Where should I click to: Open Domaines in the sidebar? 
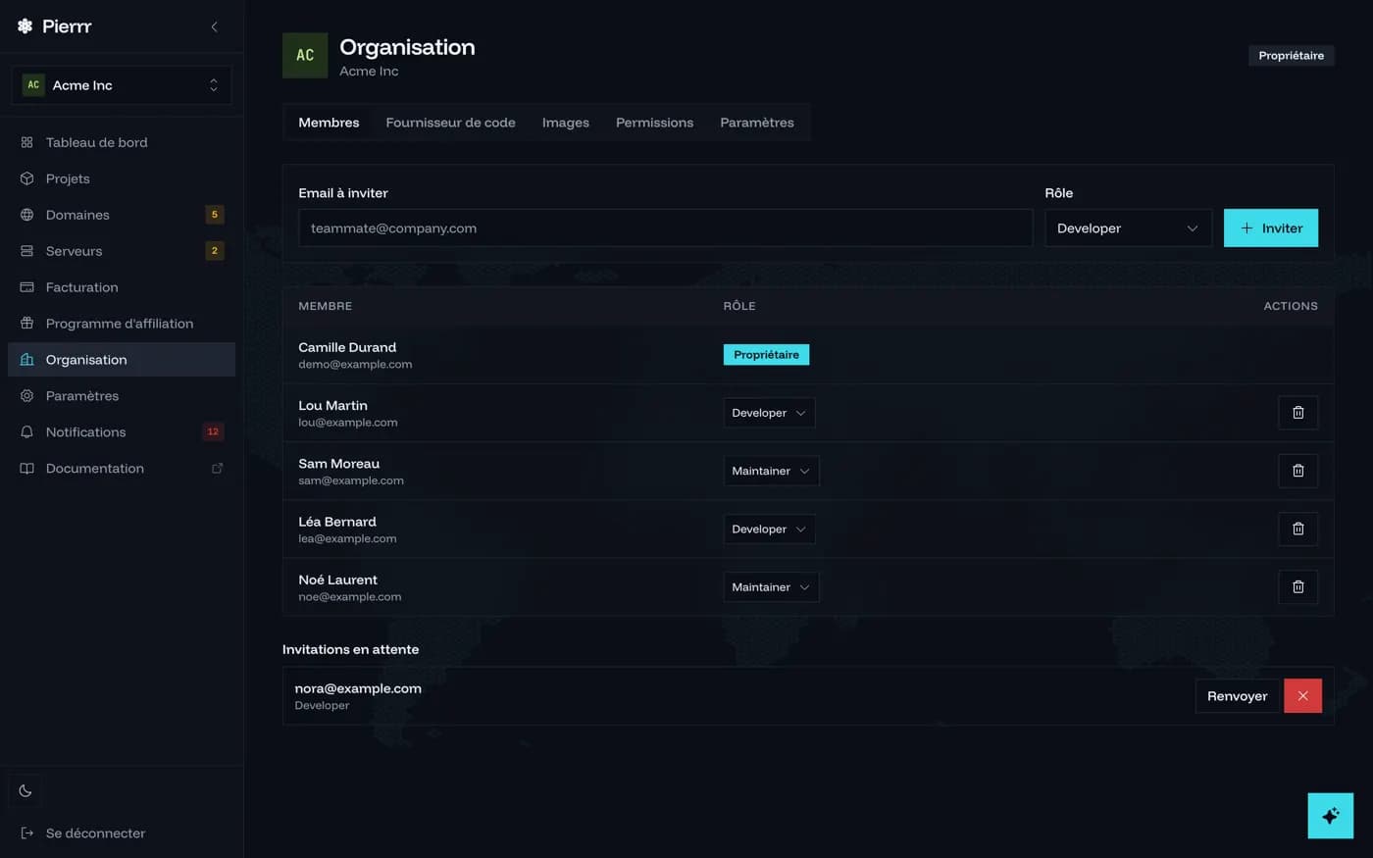[x=122, y=215]
